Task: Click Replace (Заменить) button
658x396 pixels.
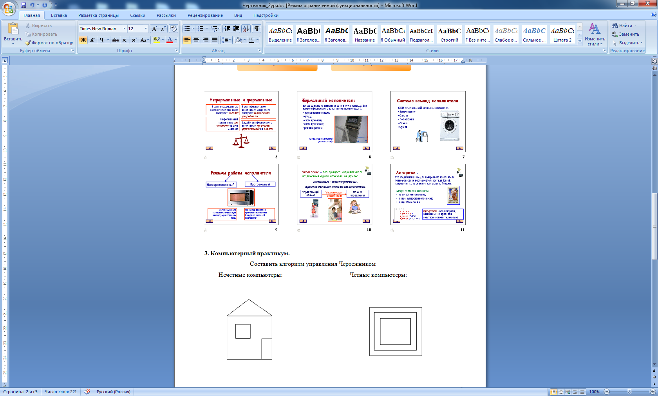Action: (x=625, y=34)
